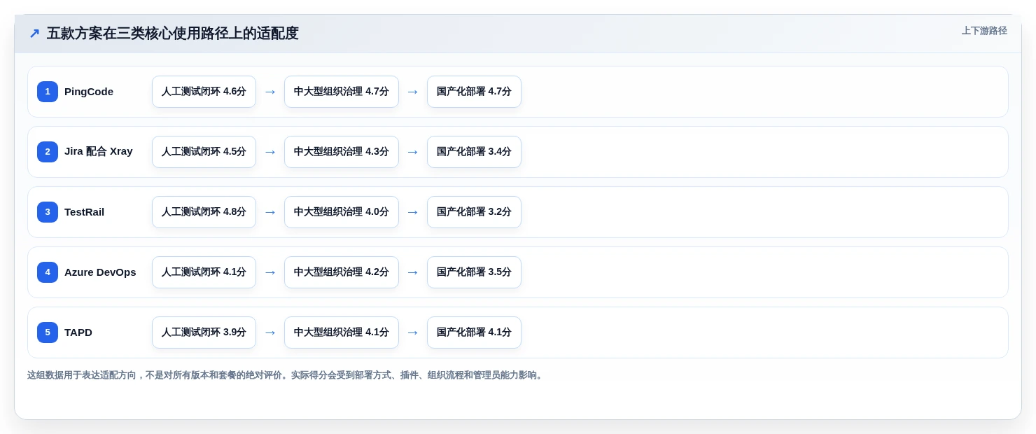Select Azure DevOps 国产化部署 3.5分 chip
This screenshot has width=1036, height=434.
[x=474, y=272]
